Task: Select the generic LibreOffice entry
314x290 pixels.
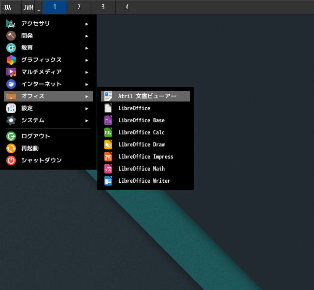Action: (x=134, y=108)
